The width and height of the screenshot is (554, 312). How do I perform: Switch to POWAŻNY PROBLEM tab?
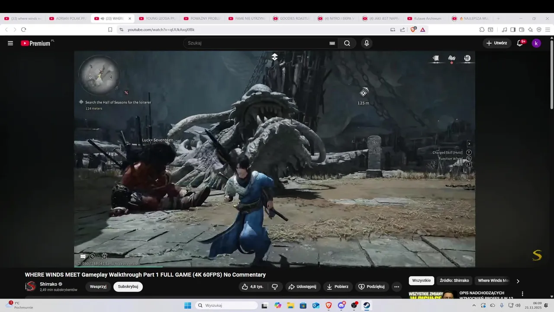[x=202, y=19]
